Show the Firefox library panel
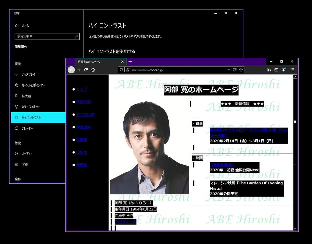312x244 pixels. [269, 70]
